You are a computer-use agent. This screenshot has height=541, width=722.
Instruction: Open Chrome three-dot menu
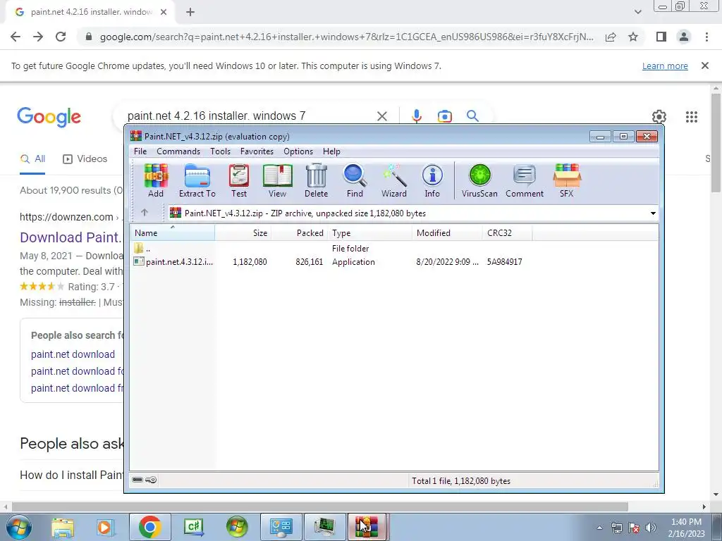pos(706,37)
